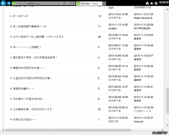Open the topic 看狗撒尿不稀奇,但你有看過這招嗎!

click(x=35, y=57)
